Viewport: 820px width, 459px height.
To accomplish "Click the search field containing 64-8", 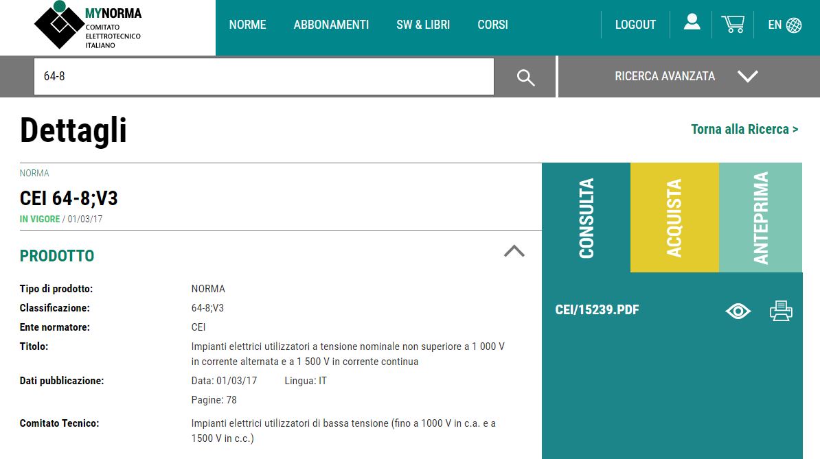I will 264,76.
